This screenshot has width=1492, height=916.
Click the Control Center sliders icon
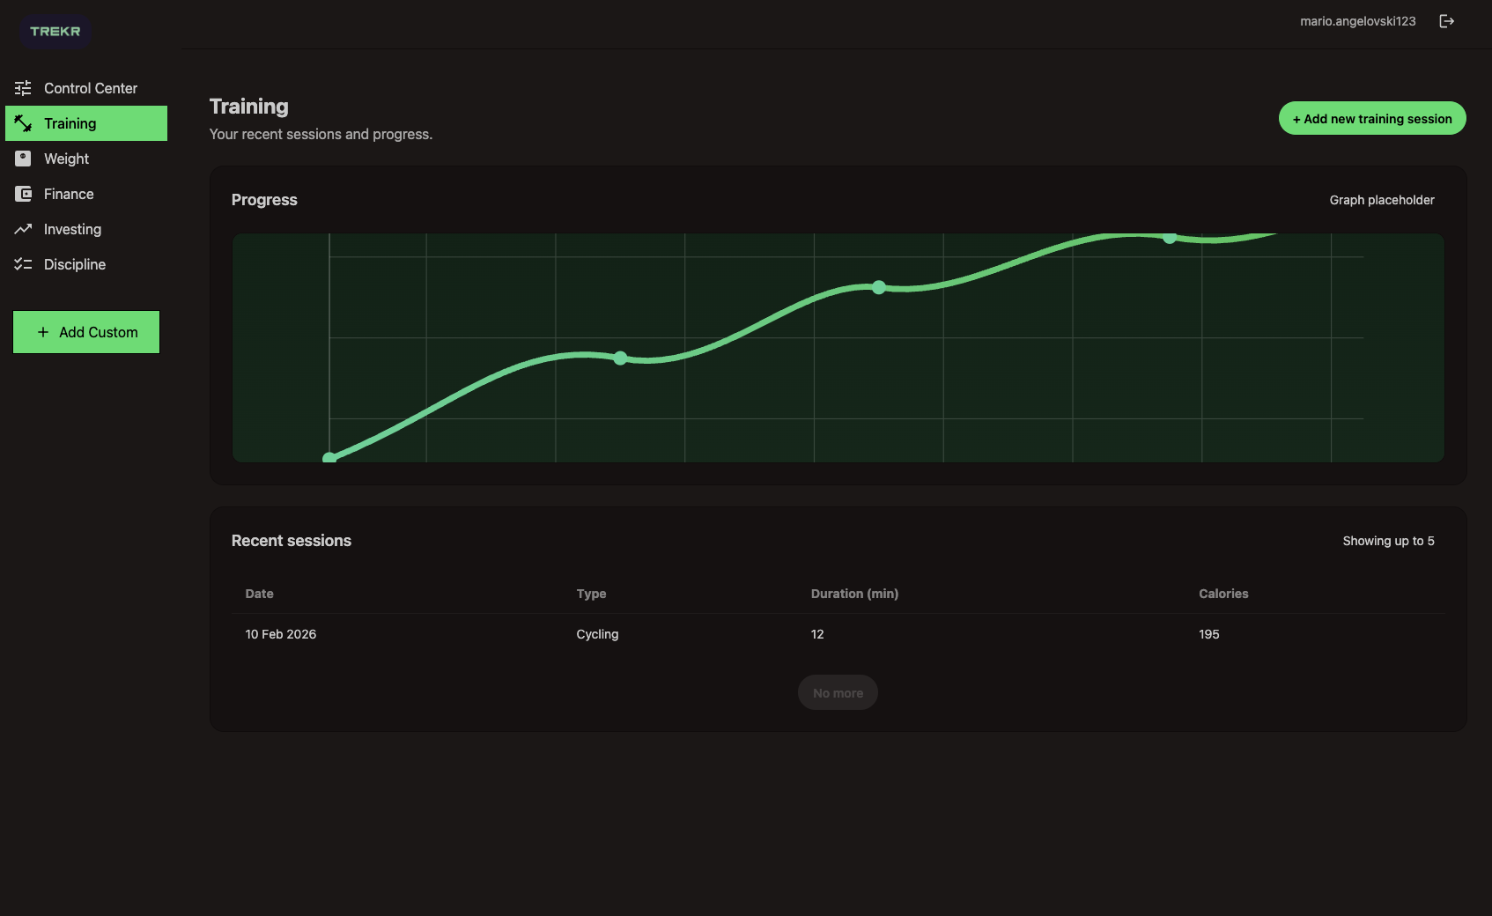pos(23,88)
